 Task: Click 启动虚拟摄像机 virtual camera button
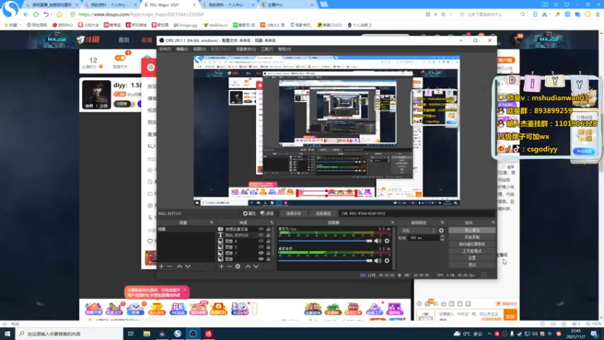pos(472,244)
